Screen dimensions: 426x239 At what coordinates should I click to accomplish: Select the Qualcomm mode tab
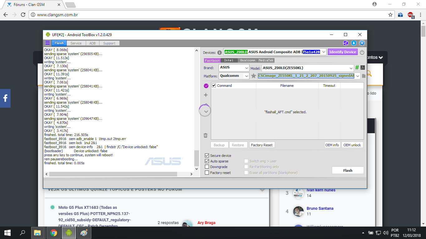(x=248, y=60)
